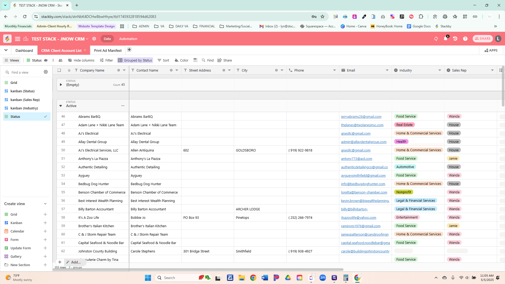The image size is (505, 284).
Task: Open Phone column dropdown arrow
Action: point(335,70)
